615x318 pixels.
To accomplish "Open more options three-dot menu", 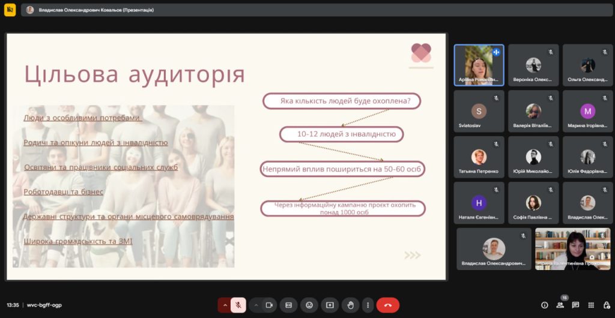I will click(368, 305).
